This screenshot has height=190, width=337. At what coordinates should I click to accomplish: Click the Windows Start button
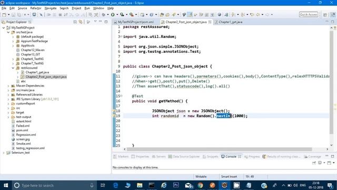coord(6,185)
